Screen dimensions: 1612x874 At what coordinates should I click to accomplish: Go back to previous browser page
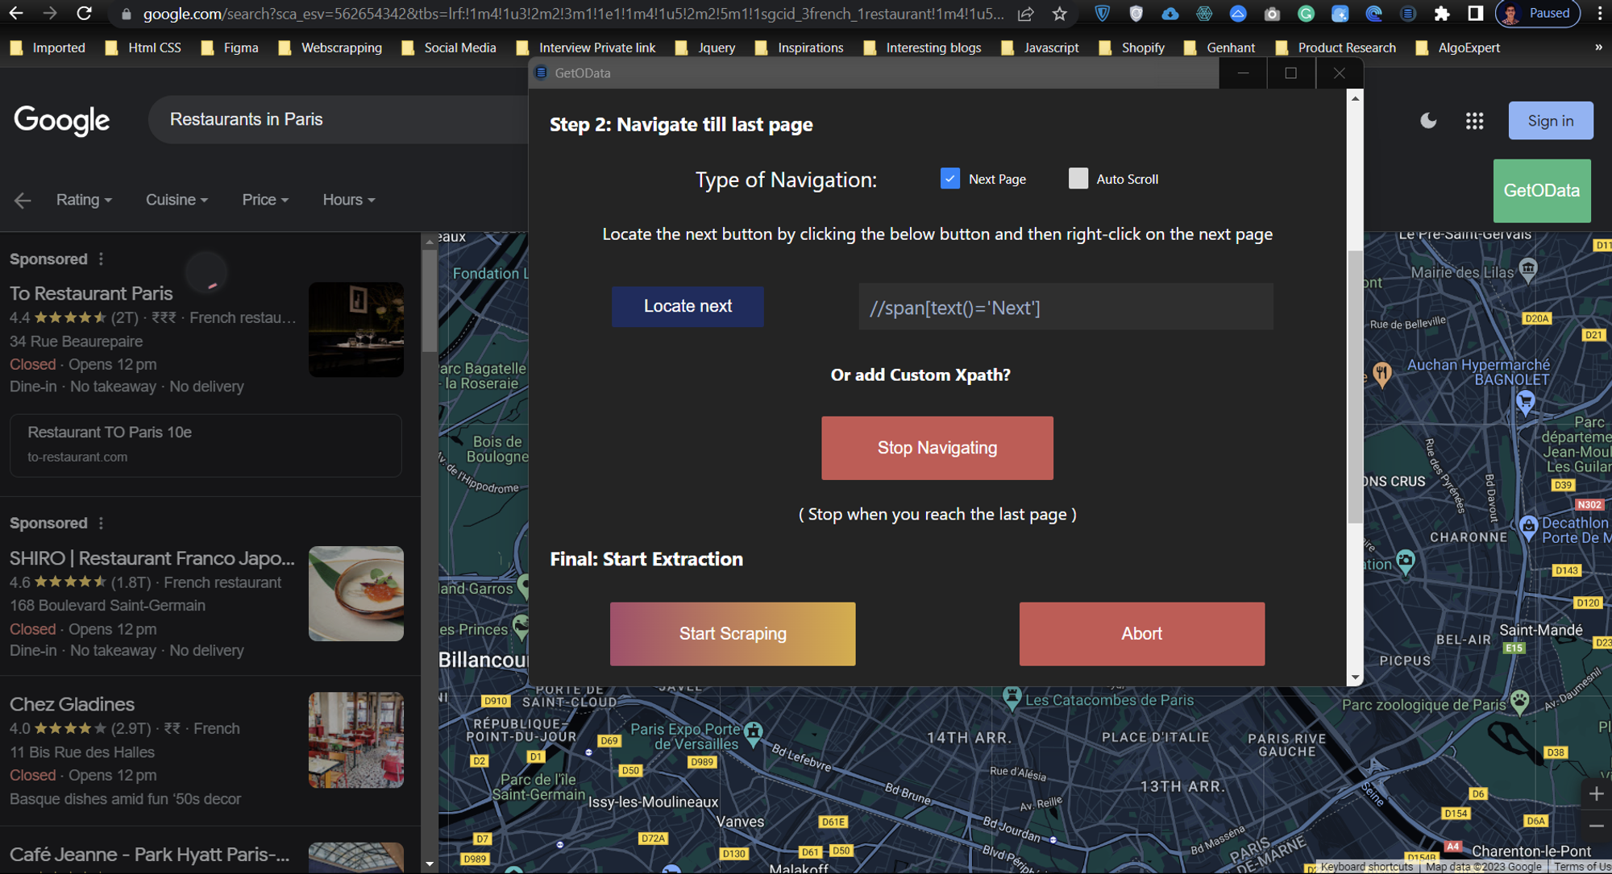[16, 14]
